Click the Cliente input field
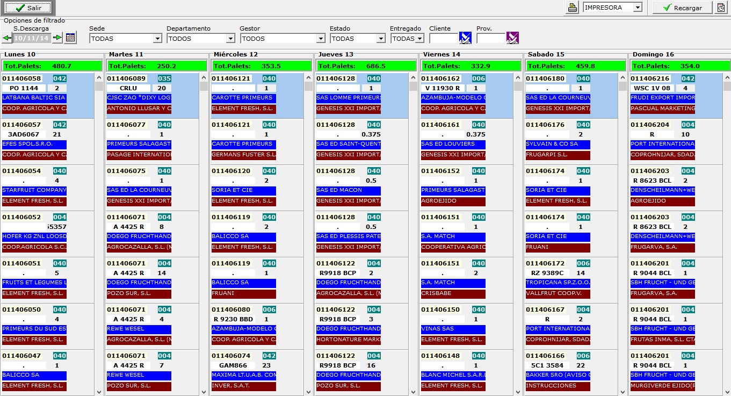This screenshot has width=731, height=396. coord(444,38)
